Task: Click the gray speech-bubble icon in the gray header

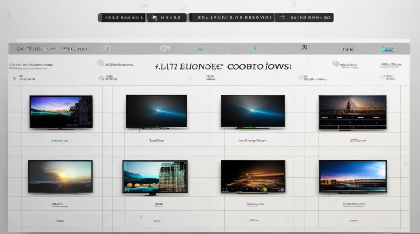Action: point(165,48)
